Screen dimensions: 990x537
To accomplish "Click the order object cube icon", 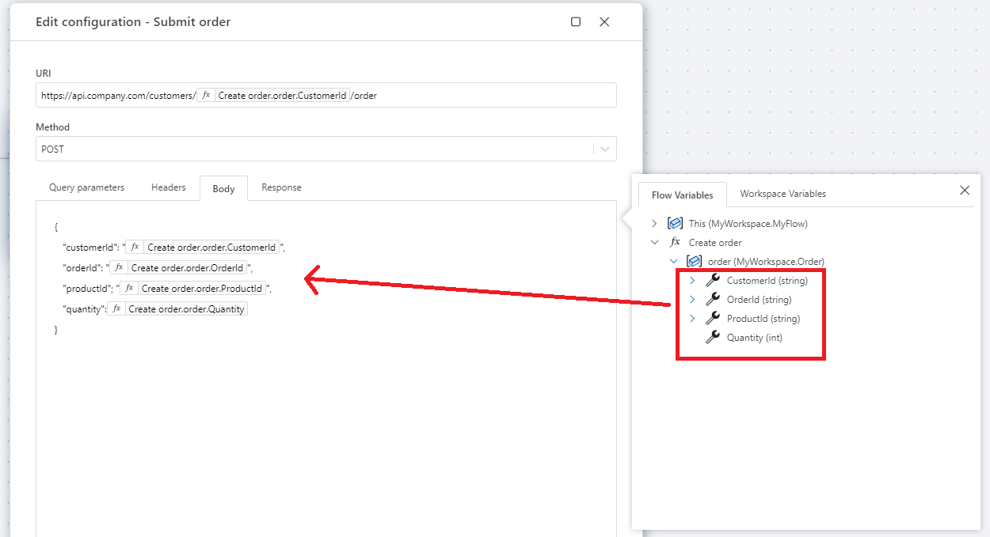I will pos(694,262).
